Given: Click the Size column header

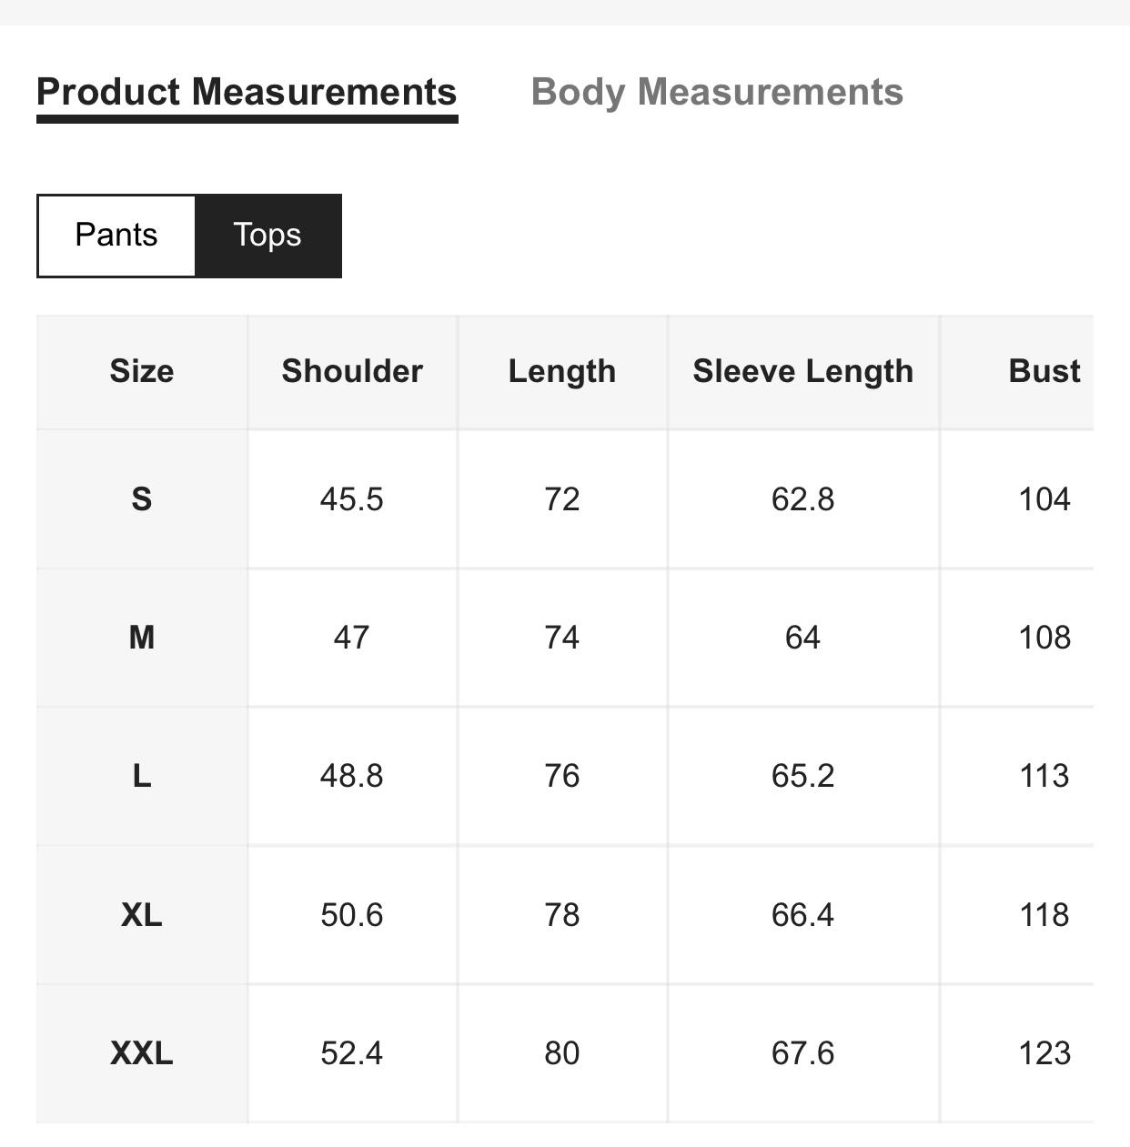Looking at the screenshot, I should [x=142, y=372].
